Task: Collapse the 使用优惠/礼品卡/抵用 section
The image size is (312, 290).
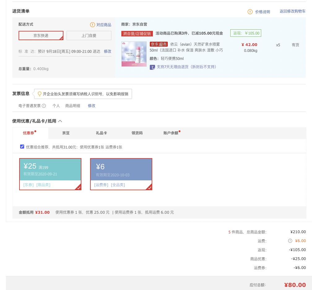Action: (x=60, y=121)
